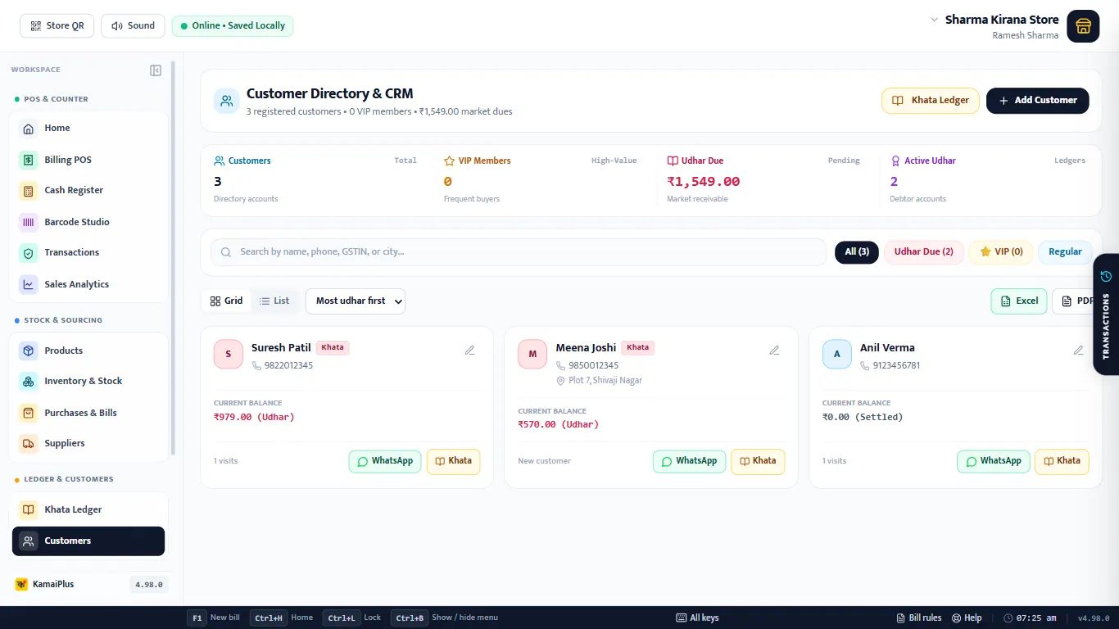1119x629 pixels.
Task: Send WhatsApp to Suresh Patil
Action: [x=385, y=461]
